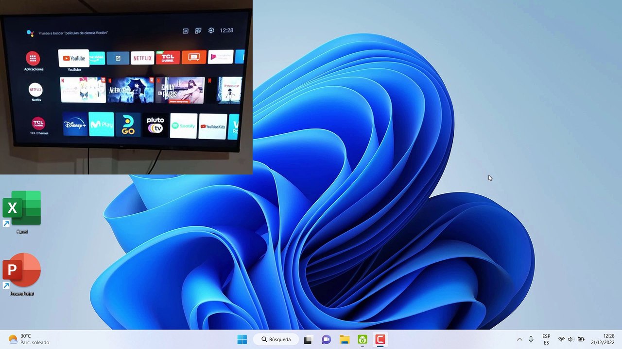Open Task View from the taskbar
622x349 pixels.
pyautogui.click(x=308, y=340)
